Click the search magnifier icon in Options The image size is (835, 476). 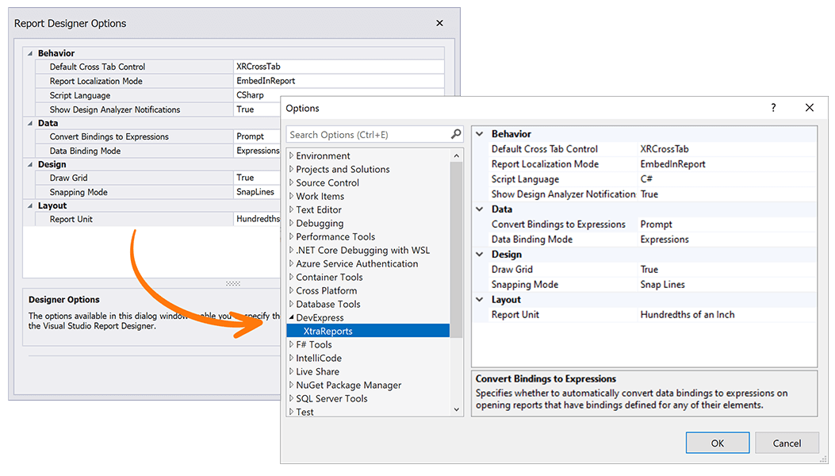point(456,134)
